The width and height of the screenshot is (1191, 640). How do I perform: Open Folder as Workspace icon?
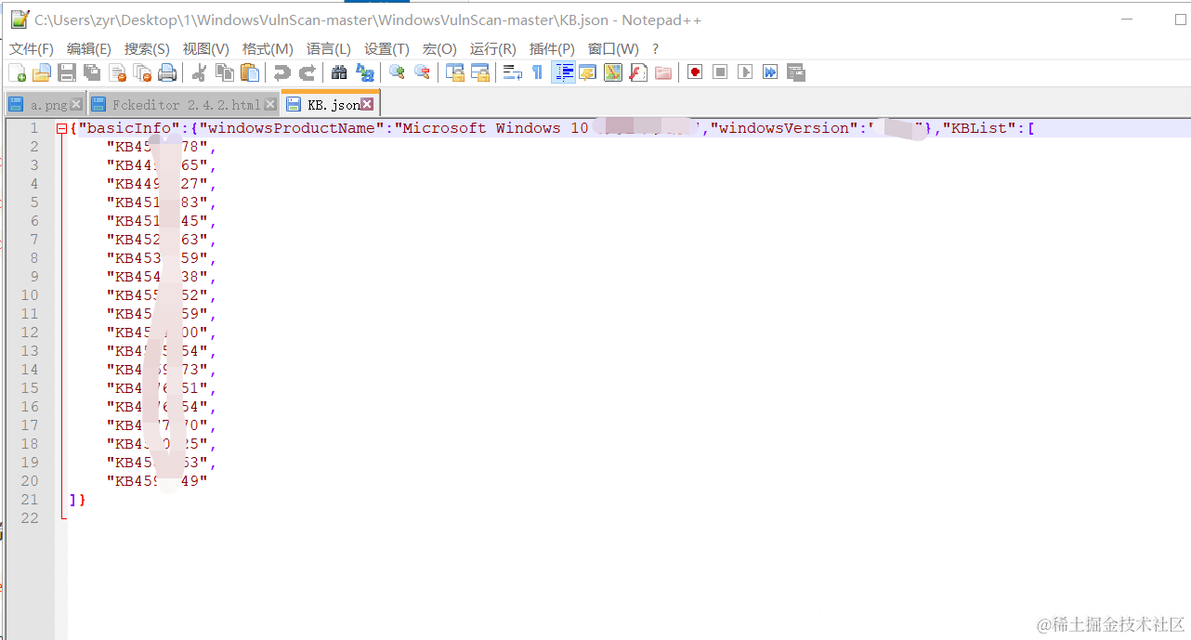pos(662,72)
